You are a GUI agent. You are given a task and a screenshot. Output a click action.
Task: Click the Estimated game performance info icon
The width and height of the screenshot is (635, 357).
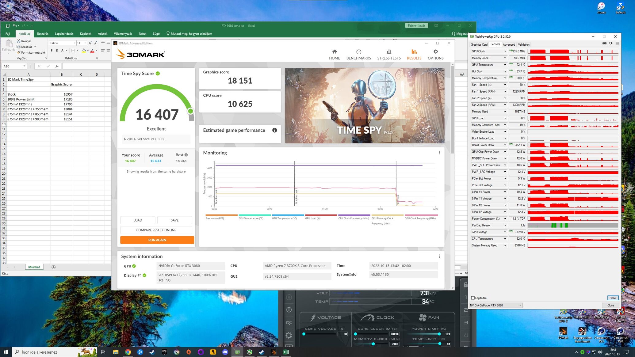[274, 130]
